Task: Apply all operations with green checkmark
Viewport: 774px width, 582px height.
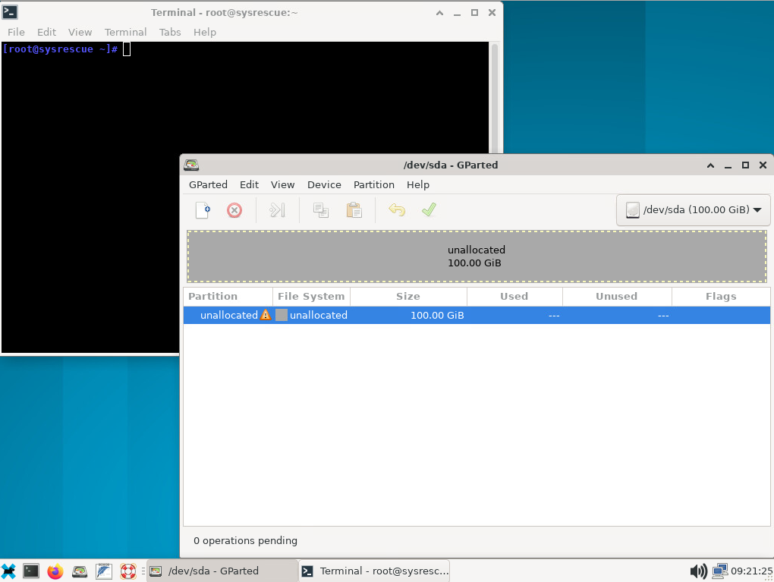Action: [429, 209]
